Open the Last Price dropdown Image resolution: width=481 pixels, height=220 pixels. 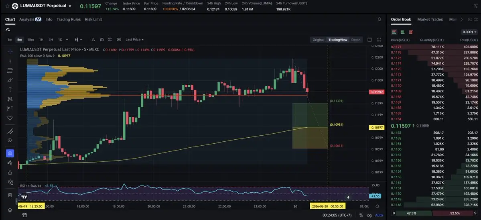click(x=135, y=40)
